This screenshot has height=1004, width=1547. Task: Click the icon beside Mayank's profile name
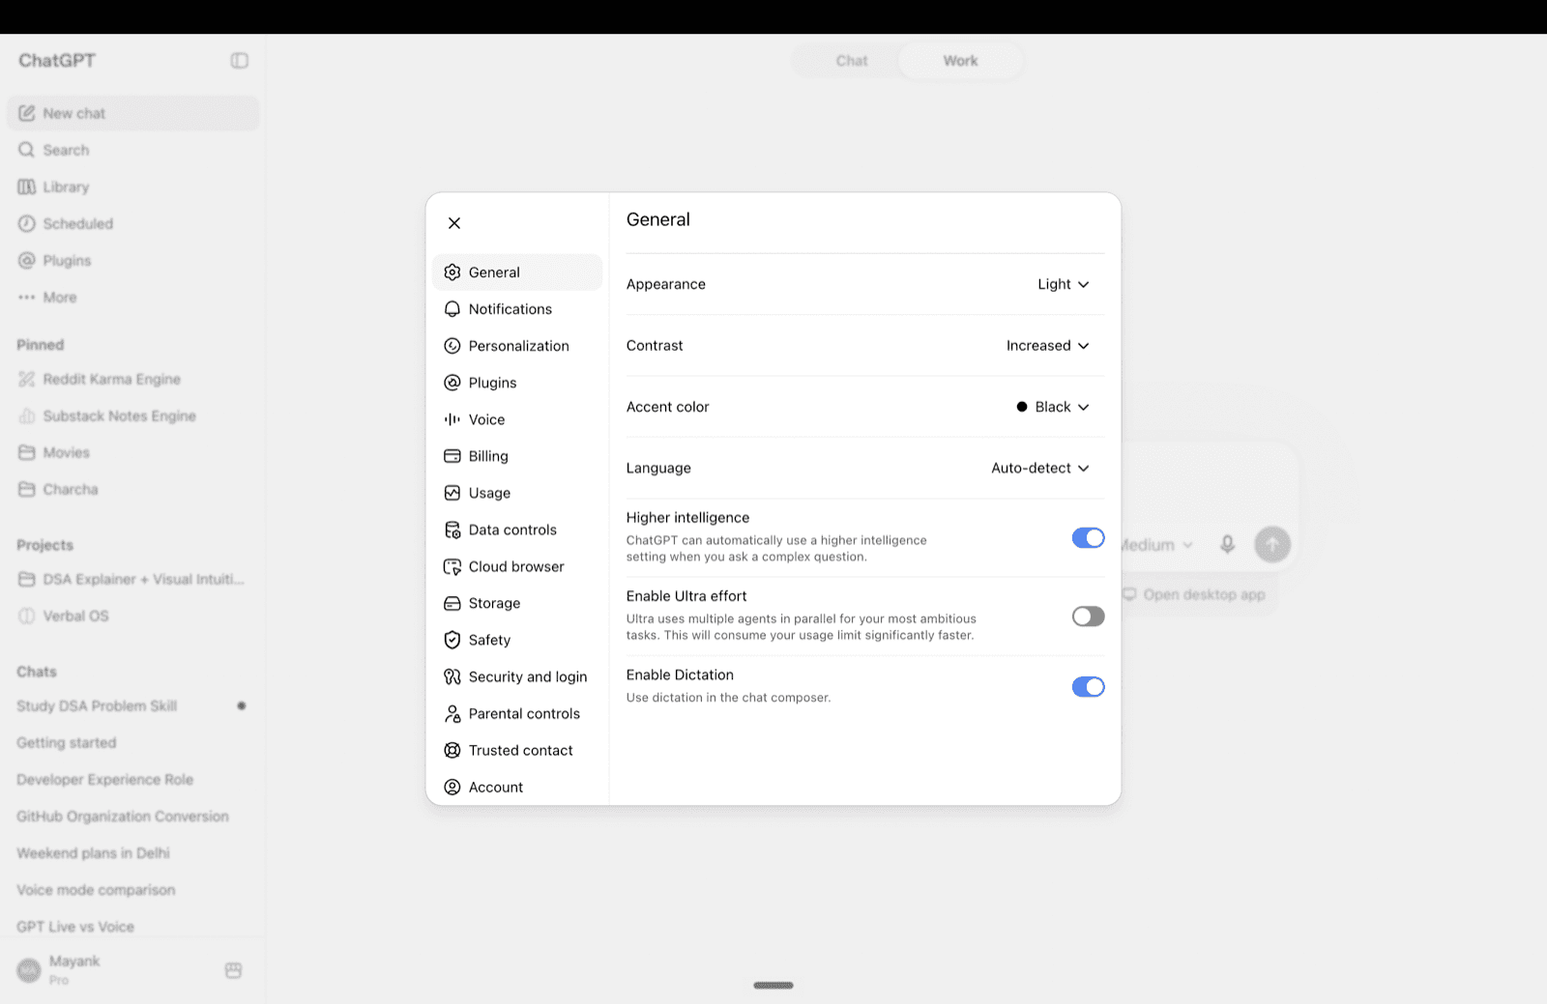pos(233,970)
